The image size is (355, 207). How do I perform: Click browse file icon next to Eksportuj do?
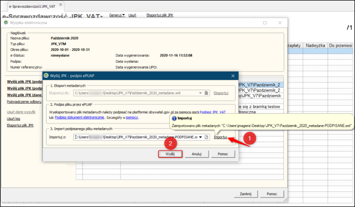point(206,93)
